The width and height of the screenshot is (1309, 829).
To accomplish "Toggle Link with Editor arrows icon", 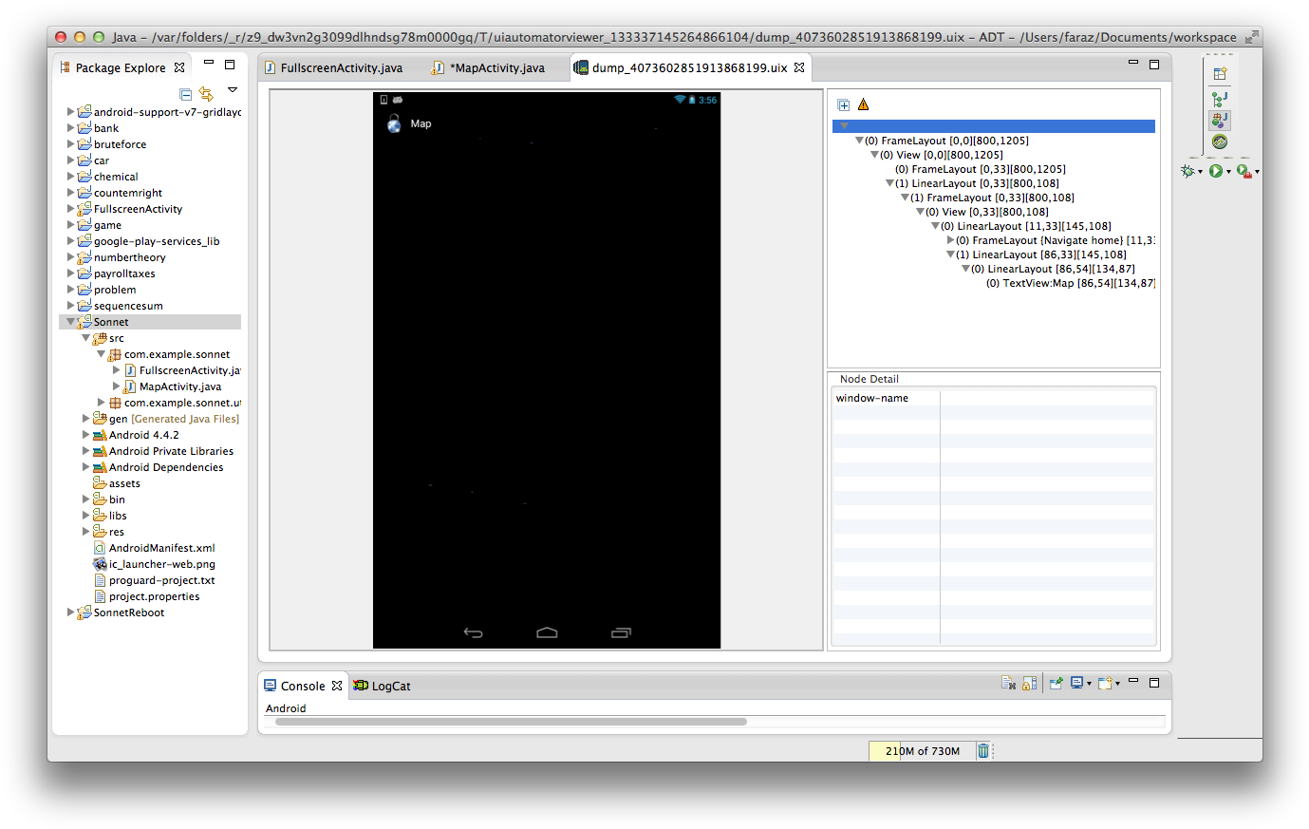I will (206, 94).
